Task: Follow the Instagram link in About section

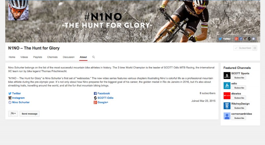Action: [x=18, y=98]
